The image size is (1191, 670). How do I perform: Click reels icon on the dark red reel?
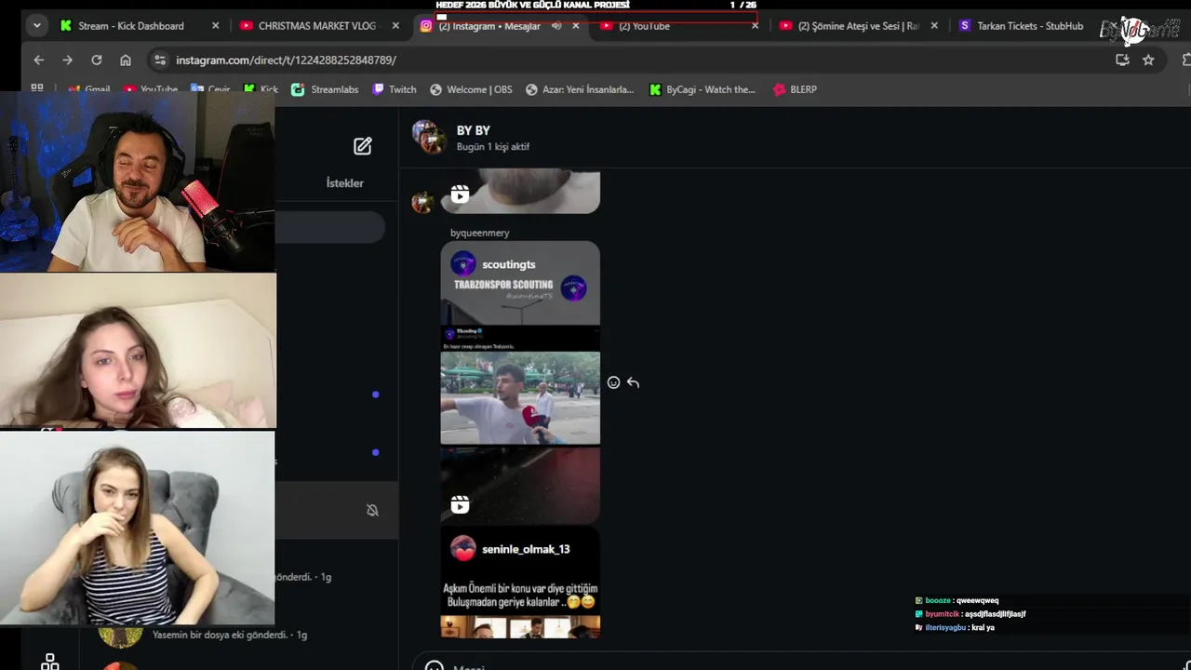(460, 504)
